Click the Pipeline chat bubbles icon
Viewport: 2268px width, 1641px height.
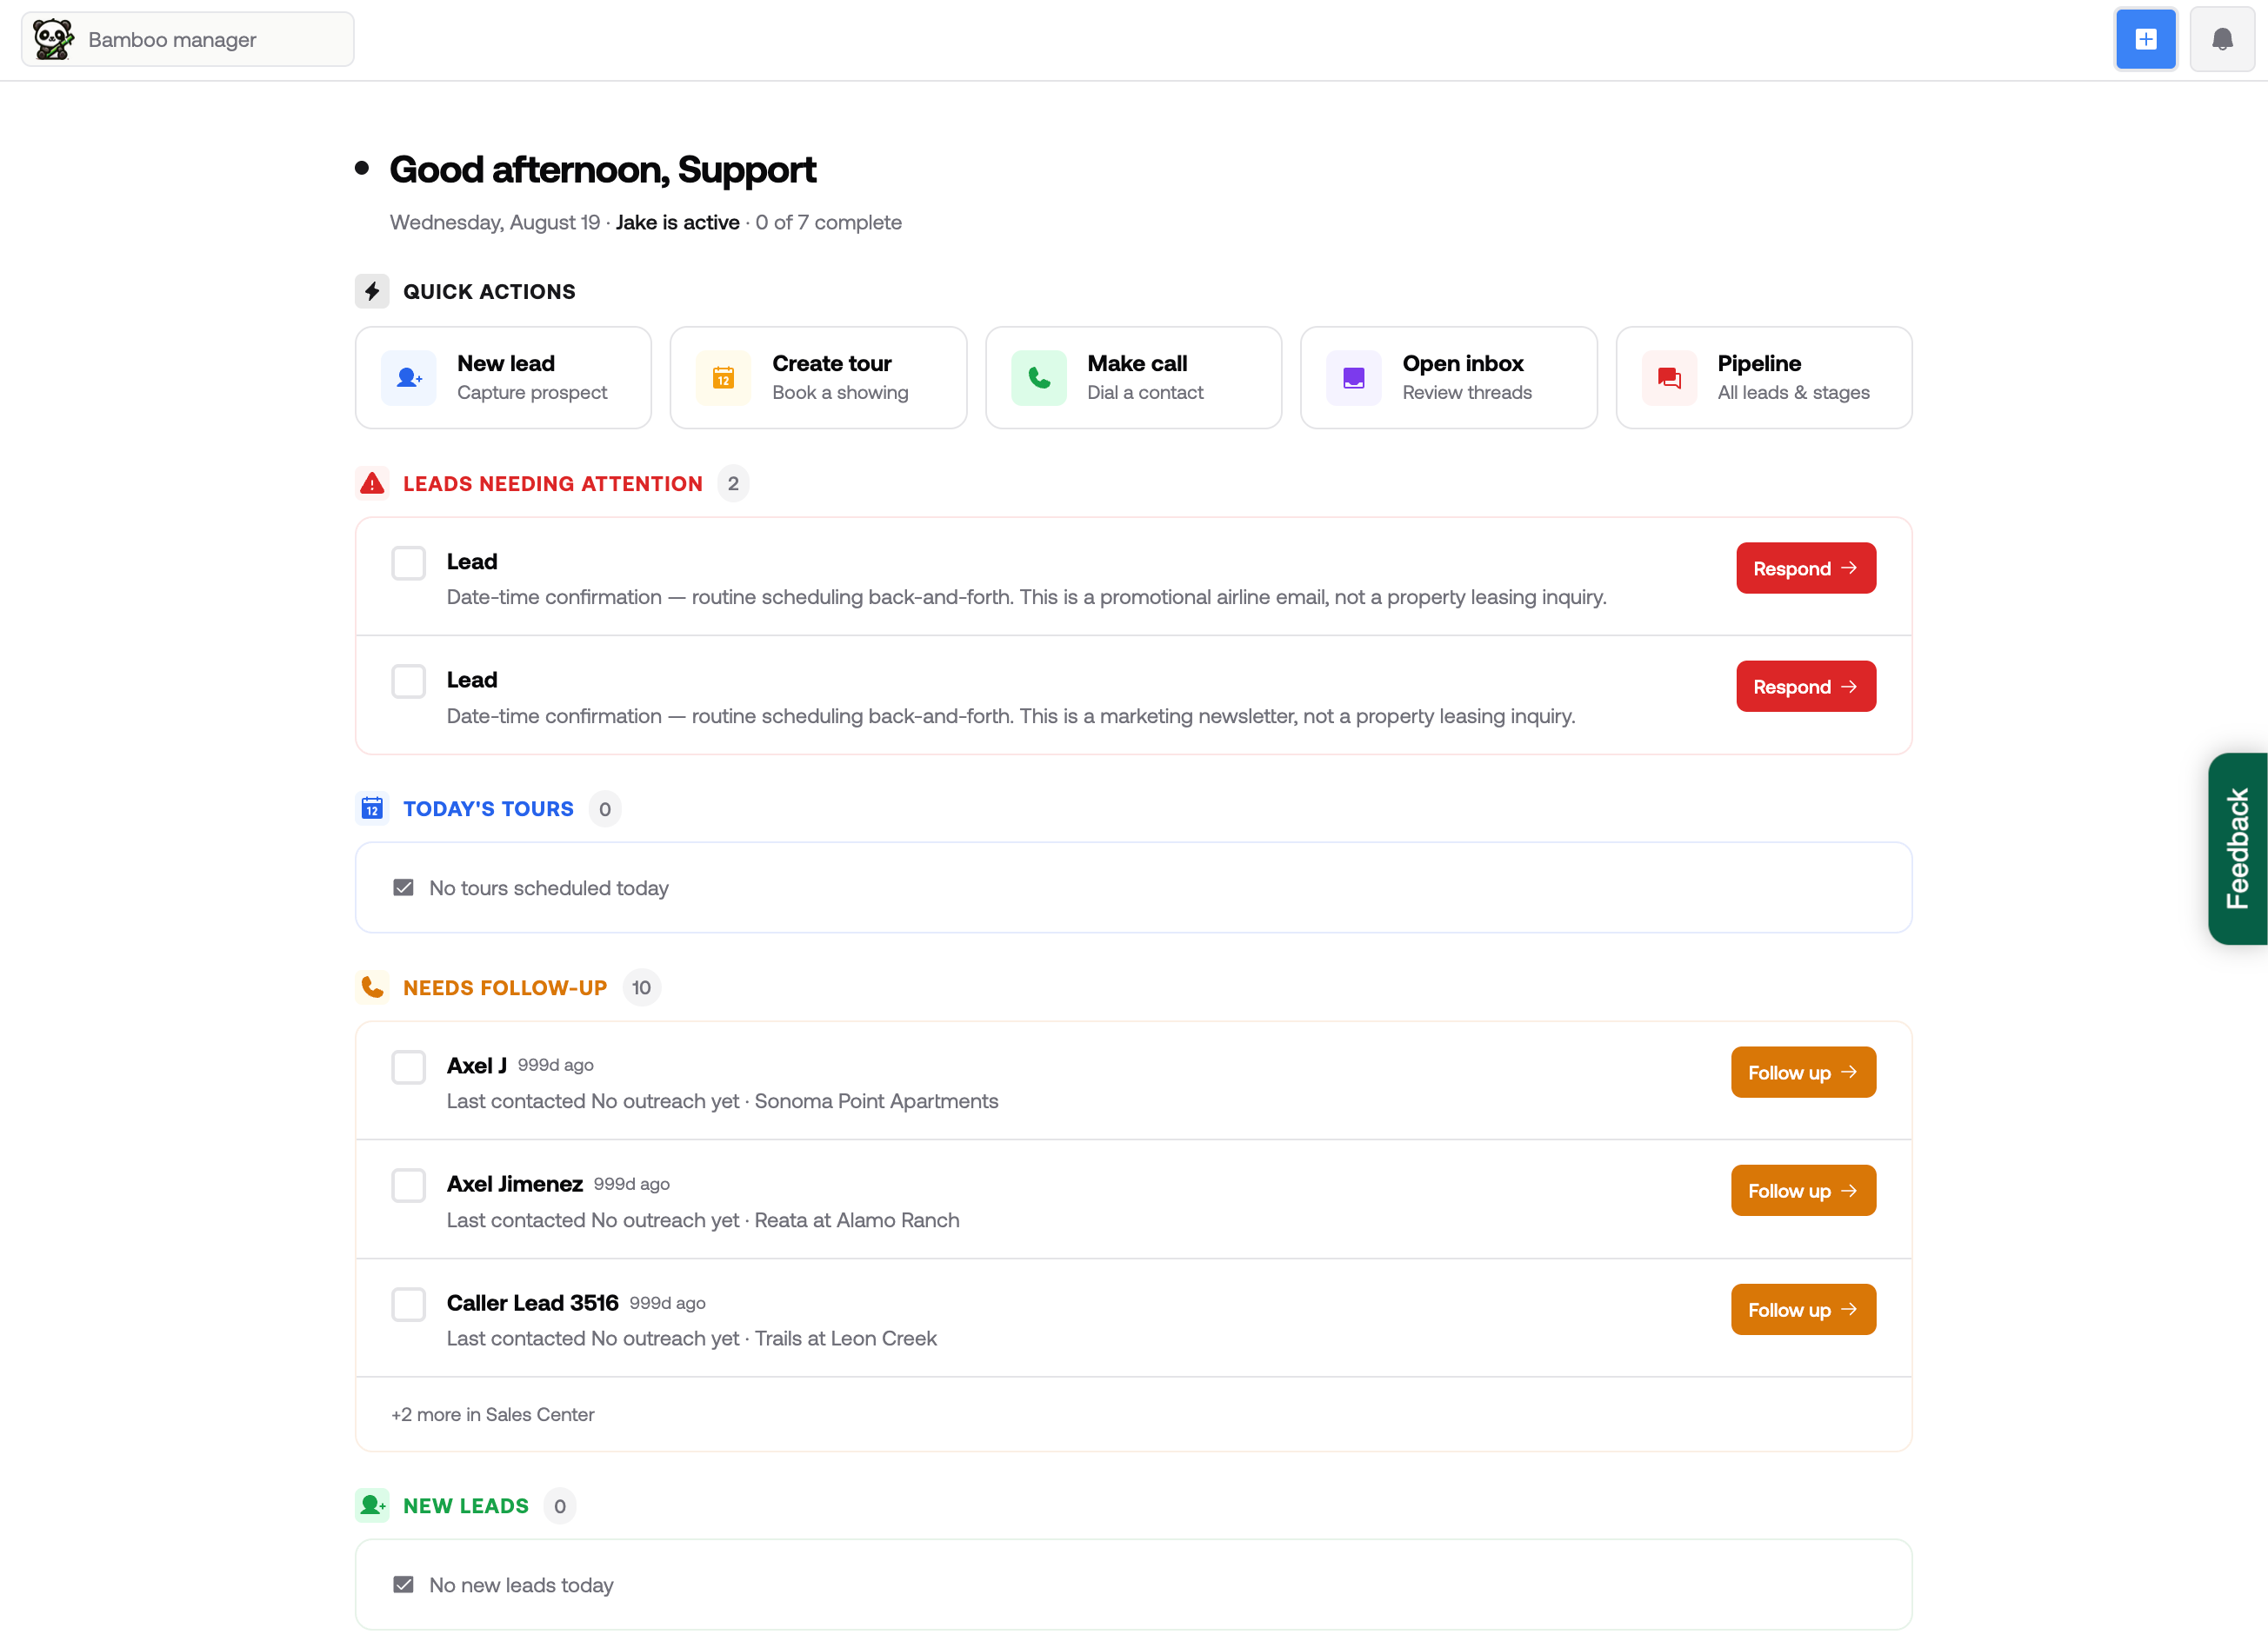tap(1669, 378)
